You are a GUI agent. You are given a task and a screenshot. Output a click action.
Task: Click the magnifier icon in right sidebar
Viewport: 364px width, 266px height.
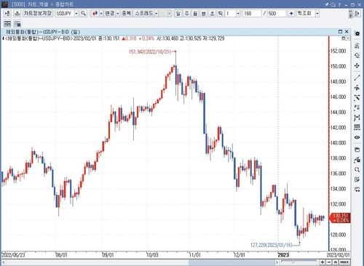pyautogui.click(x=357, y=169)
